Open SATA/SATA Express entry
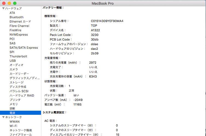The image size is (206, 136). [x=24, y=48]
